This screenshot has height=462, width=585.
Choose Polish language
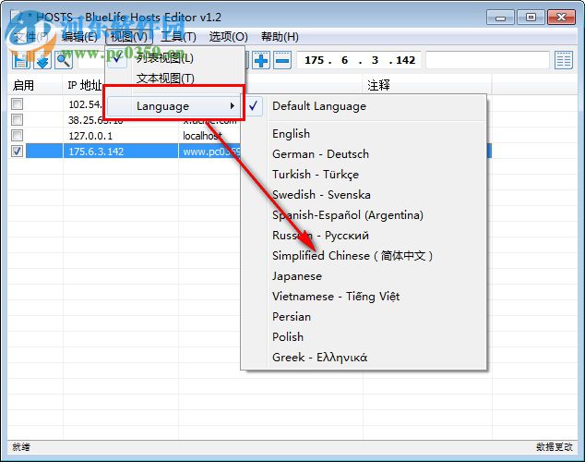pos(364,337)
